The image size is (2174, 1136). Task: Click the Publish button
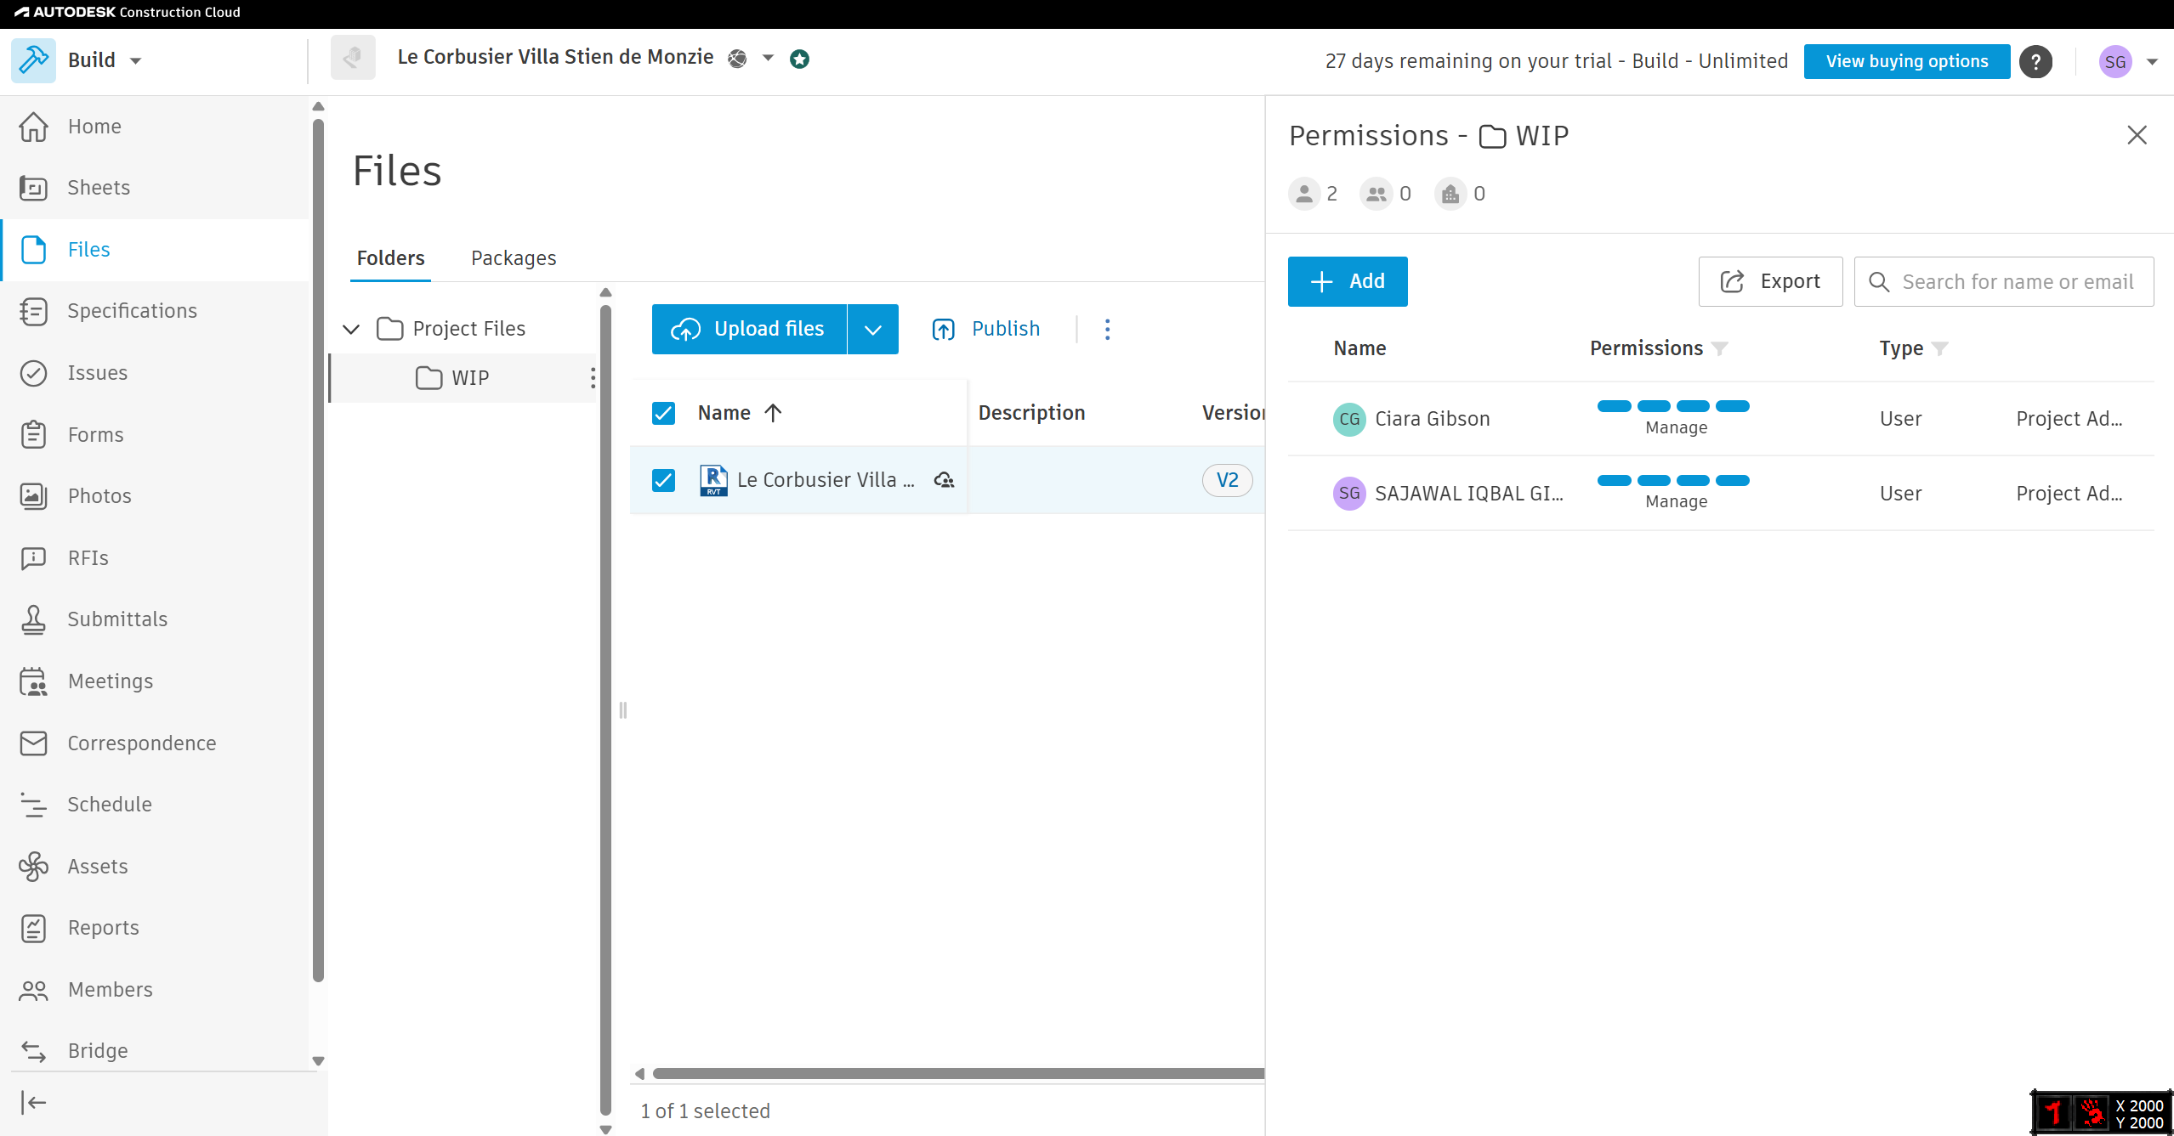coord(986,330)
